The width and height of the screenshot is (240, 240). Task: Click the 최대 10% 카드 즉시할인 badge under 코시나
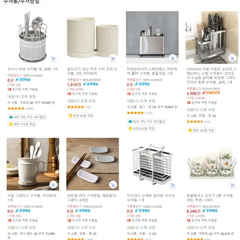pyautogui.click(x=27, y=117)
